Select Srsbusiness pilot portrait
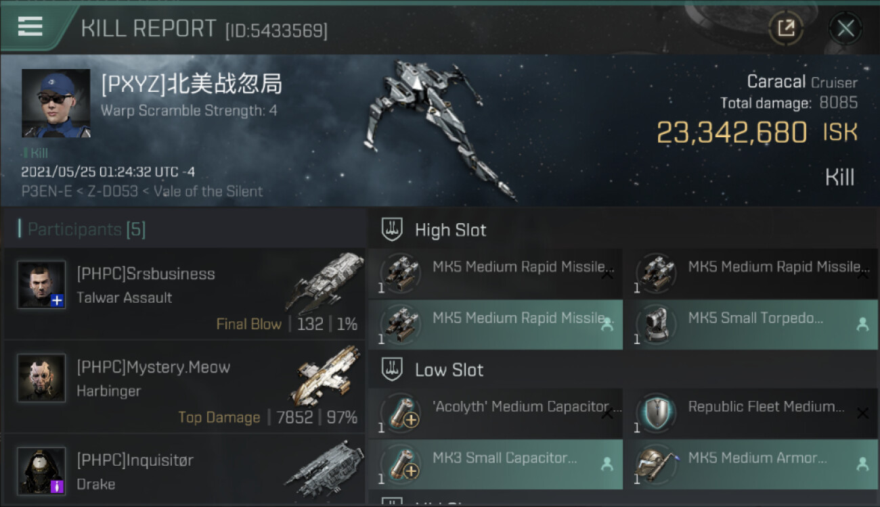The height and width of the screenshot is (507, 880). pos(41,285)
